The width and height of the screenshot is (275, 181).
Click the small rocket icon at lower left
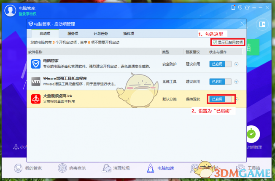coord(16,147)
